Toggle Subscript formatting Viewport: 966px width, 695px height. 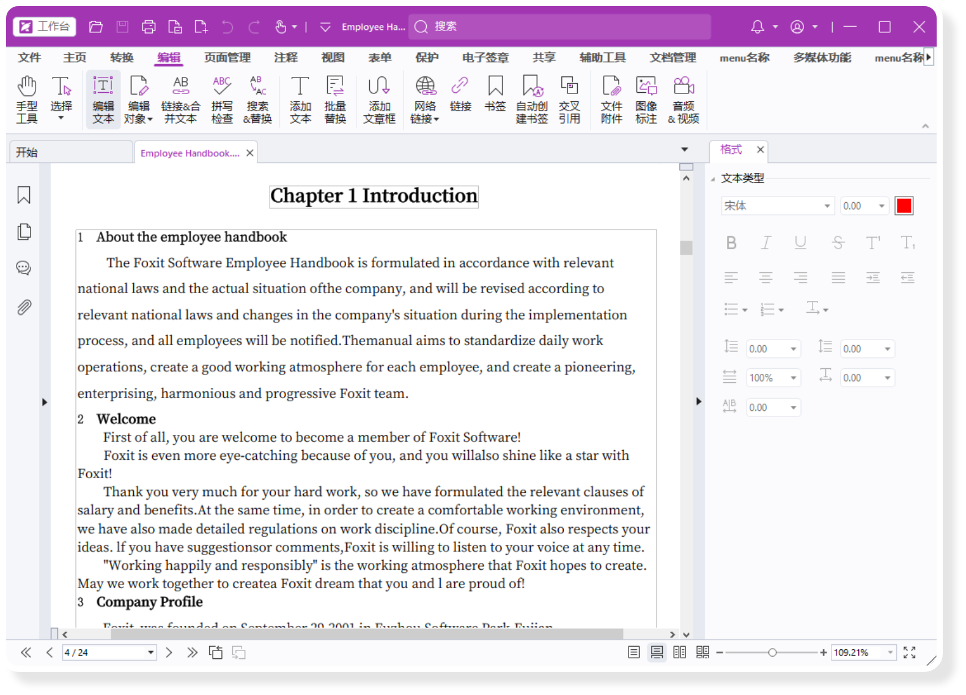908,243
